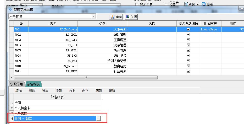Click 删除 to delete the report
244x124 pixels.
[x=32, y=91]
